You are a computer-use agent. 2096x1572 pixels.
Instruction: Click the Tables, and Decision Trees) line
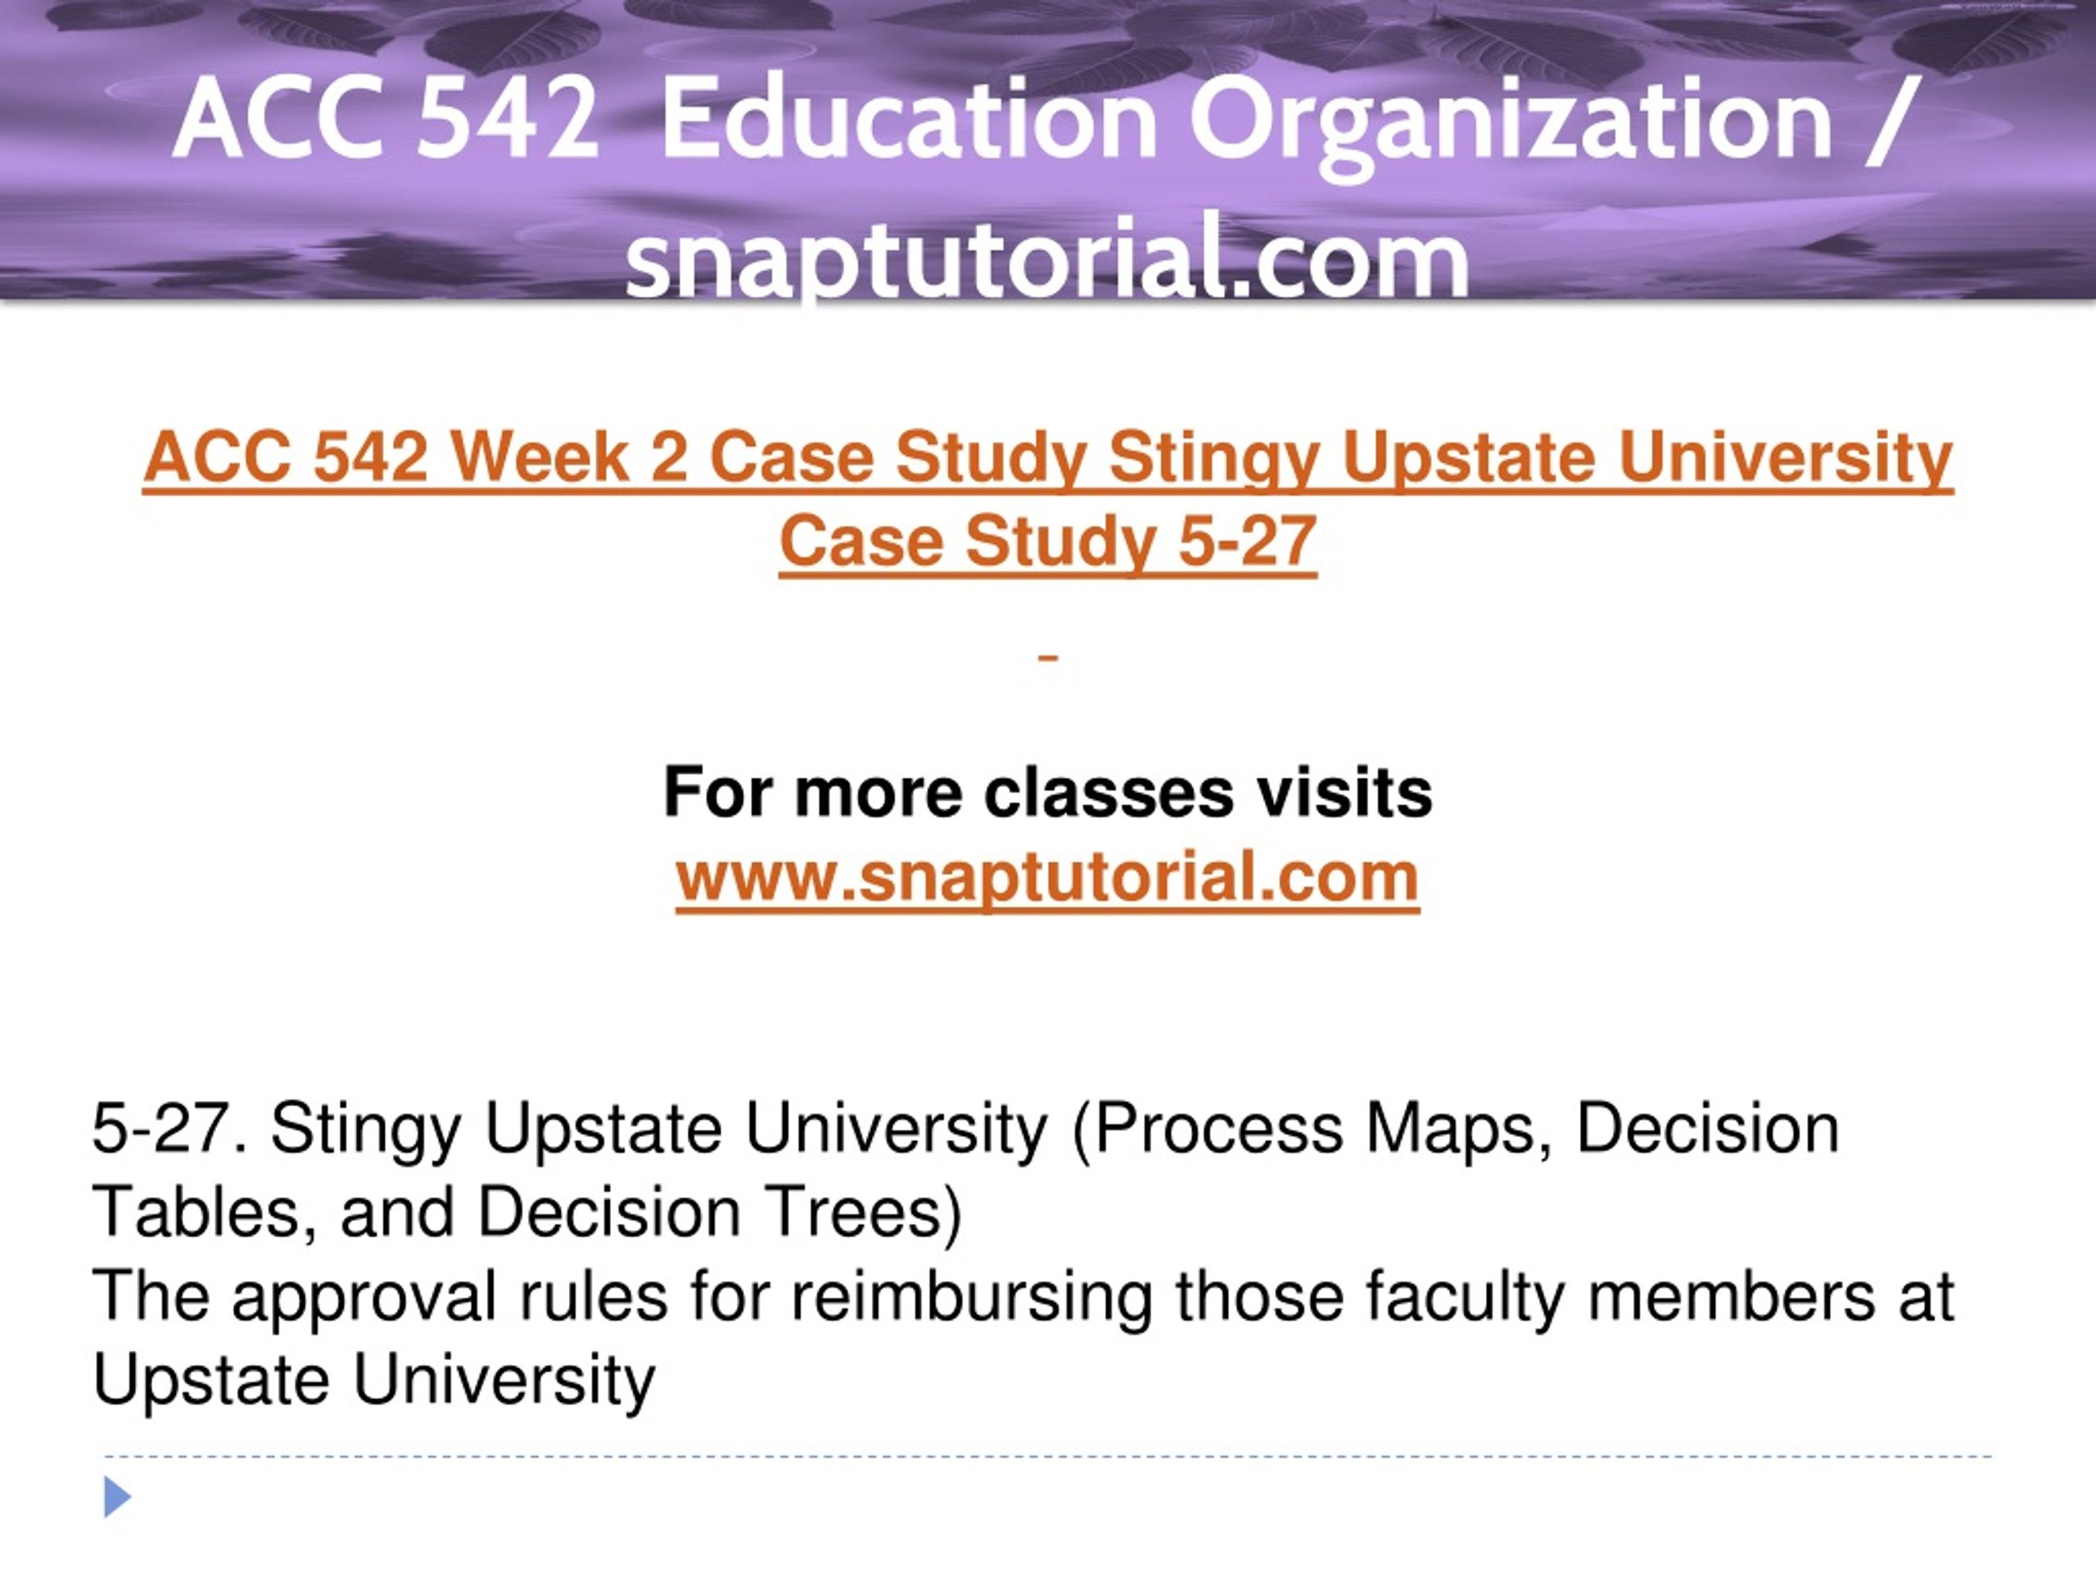click(x=528, y=1213)
